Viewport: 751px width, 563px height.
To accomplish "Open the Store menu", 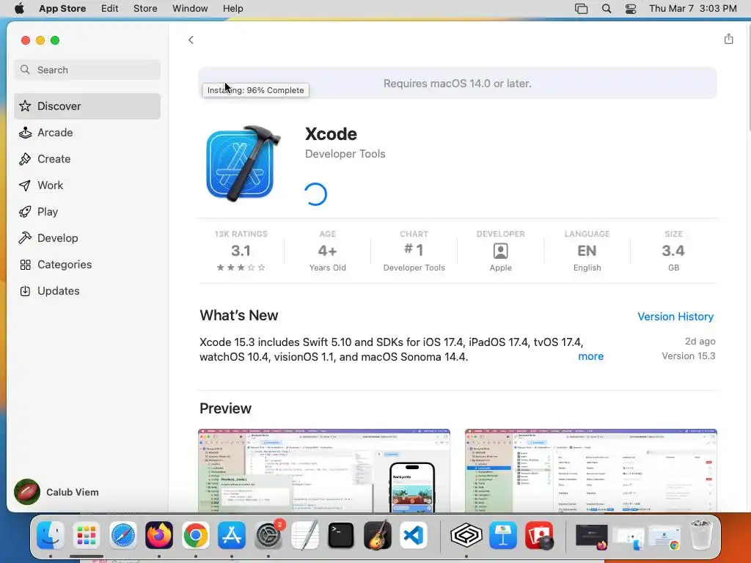I will [145, 9].
